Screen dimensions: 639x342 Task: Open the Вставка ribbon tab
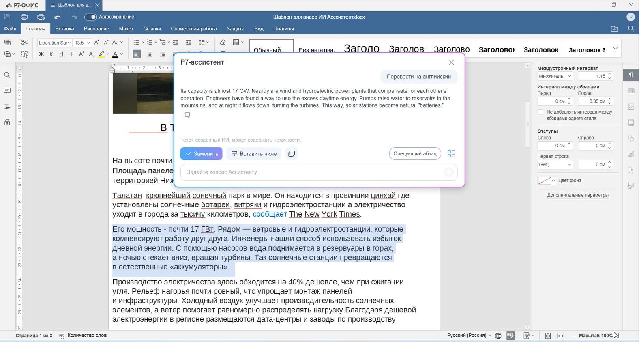click(64, 29)
